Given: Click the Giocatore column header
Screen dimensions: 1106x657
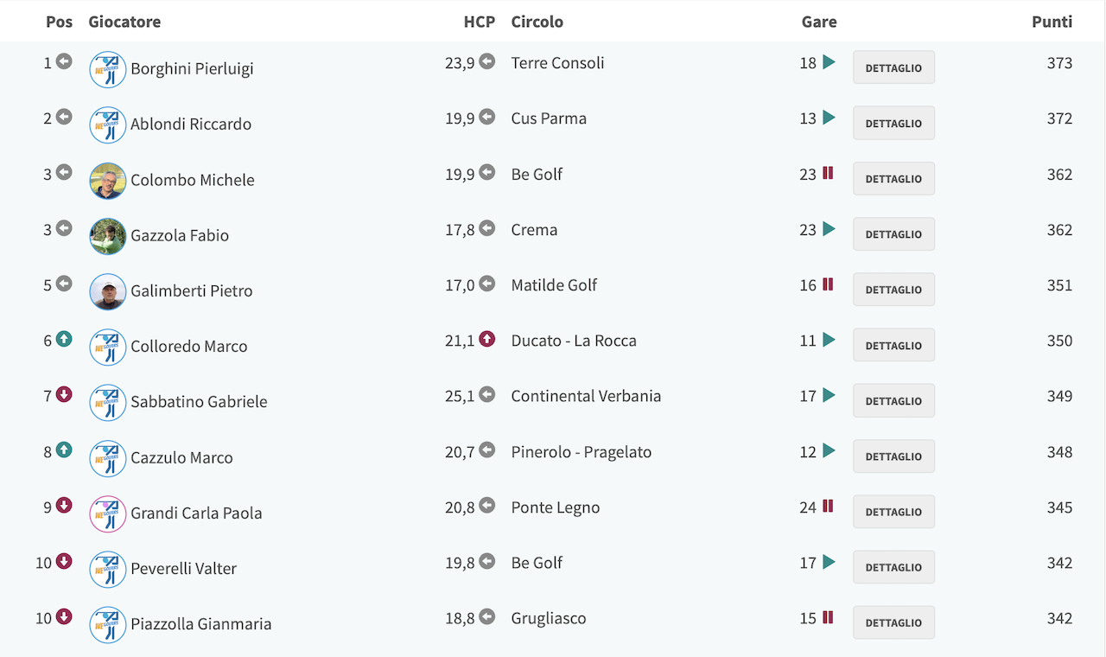Looking at the screenshot, I should pos(124,22).
